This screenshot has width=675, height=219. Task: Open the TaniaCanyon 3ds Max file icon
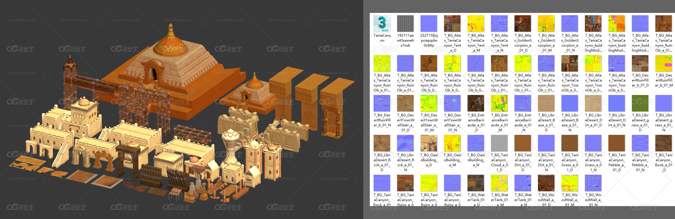pos(382,24)
